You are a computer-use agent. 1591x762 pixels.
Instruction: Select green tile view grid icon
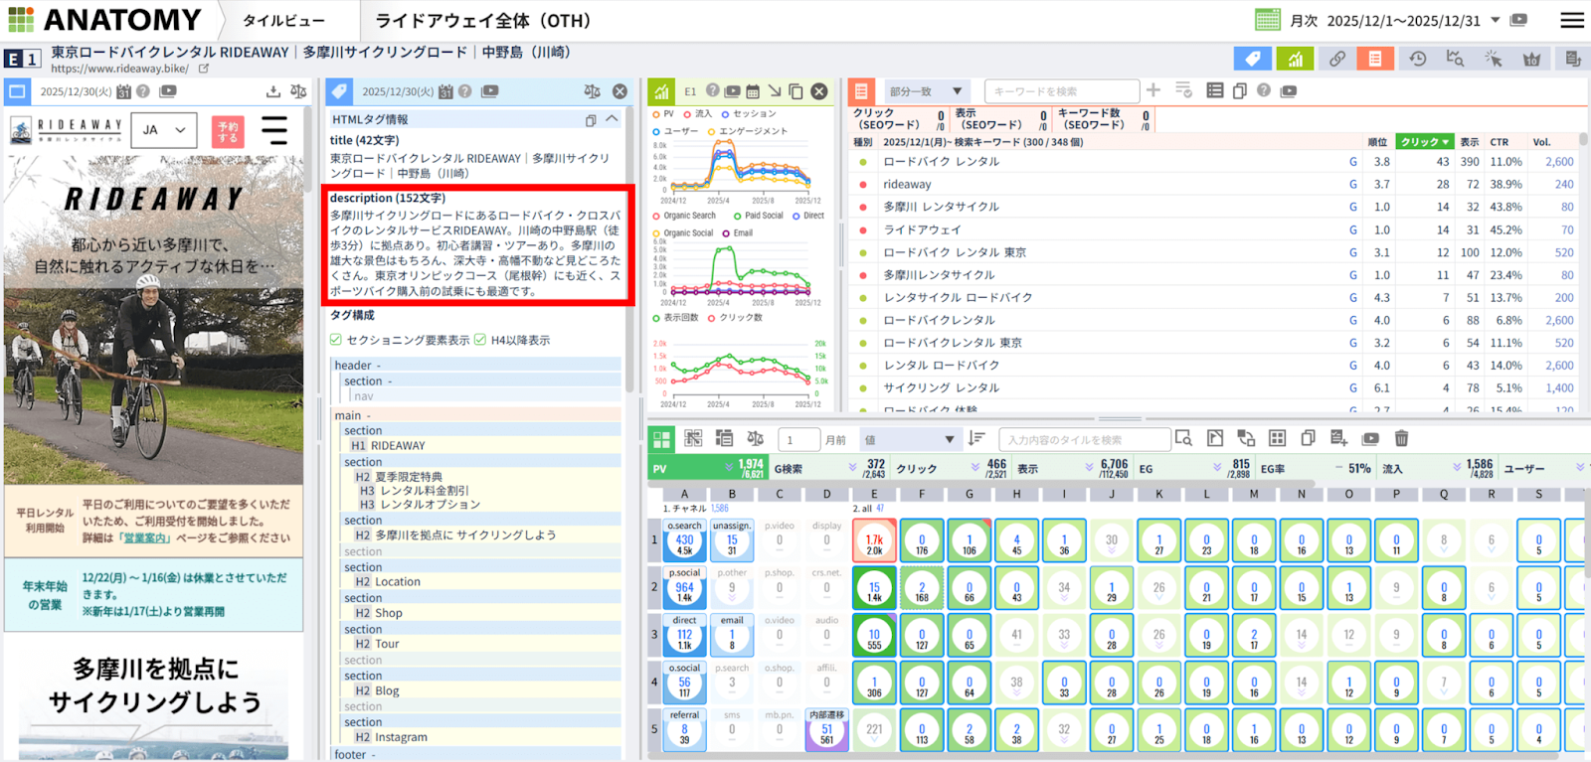coord(661,438)
